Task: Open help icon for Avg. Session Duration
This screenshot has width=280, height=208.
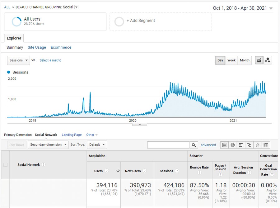Action: pyautogui.click(x=250, y=173)
